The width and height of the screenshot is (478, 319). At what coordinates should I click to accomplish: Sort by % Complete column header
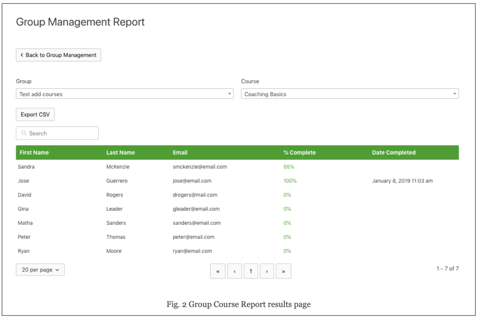(x=299, y=152)
